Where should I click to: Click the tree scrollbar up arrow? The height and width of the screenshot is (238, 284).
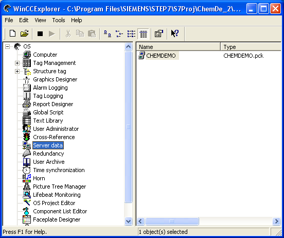129,46
